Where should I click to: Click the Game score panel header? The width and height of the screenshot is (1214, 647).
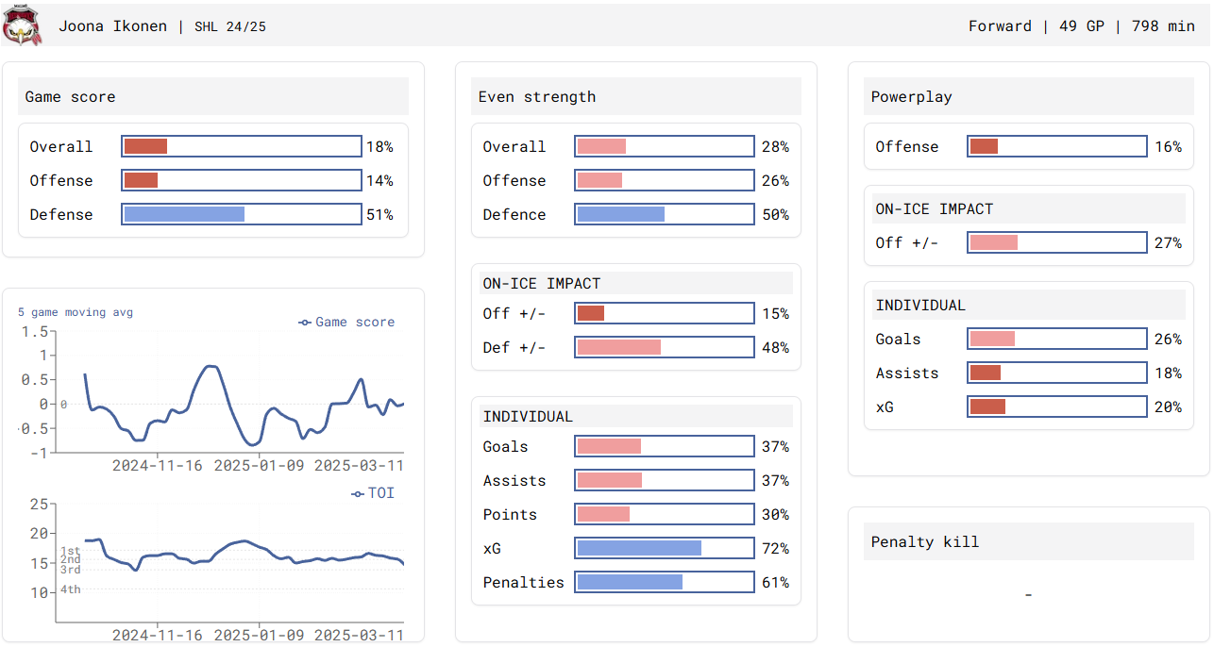tap(213, 97)
